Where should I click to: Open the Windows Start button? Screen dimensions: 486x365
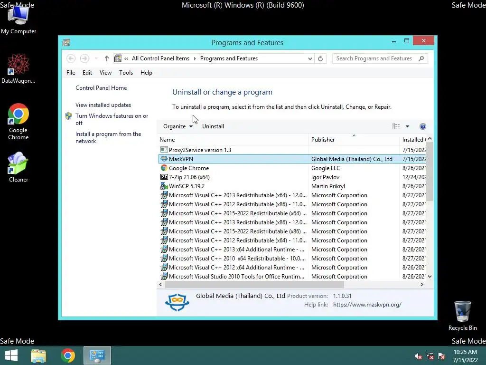pyautogui.click(x=11, y=355)
